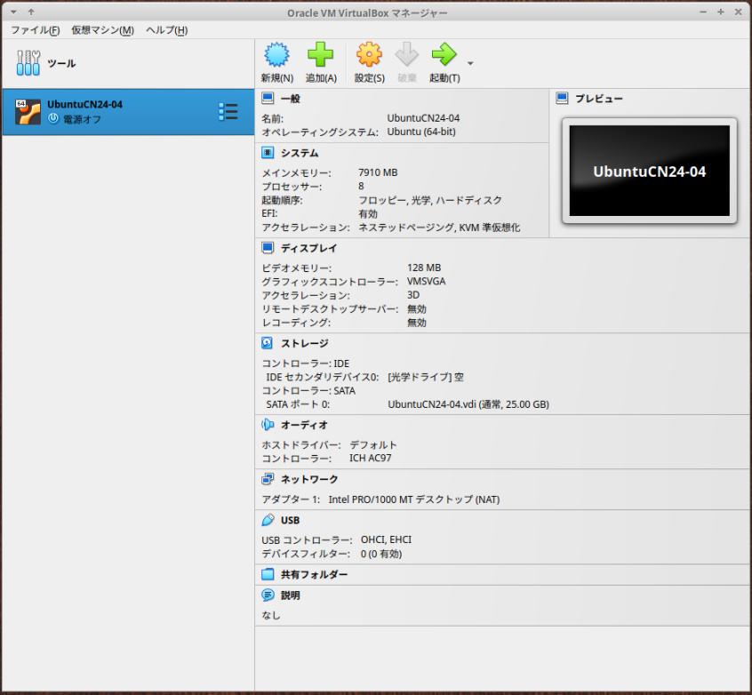This screenshot has height=695, width=752.
Task: Click the USB section plug icon
Action: click(x=268, y=520)
